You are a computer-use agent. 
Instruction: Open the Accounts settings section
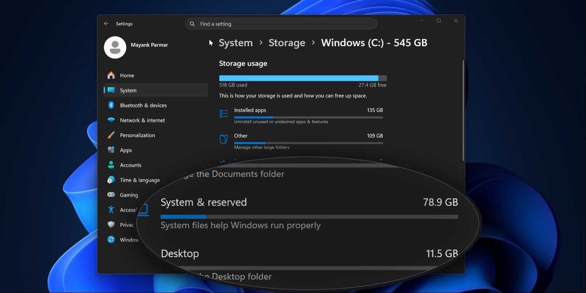tap(156, 165)
